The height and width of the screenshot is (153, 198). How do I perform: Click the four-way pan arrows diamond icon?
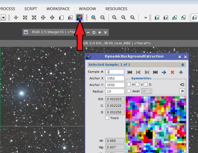52,18
